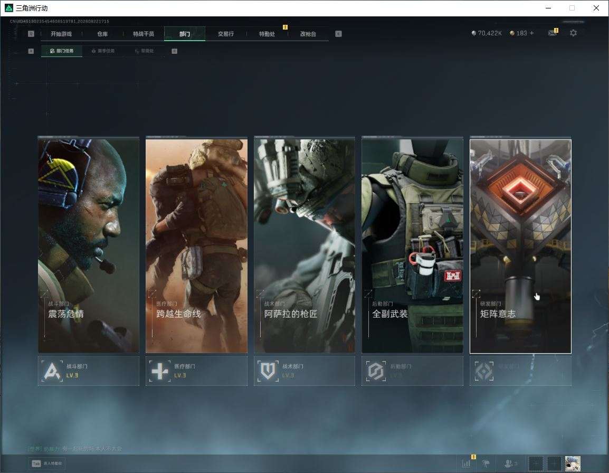609x473 pixels.
Task: Click the 医疗部门 cross icon
Action: (x=160, y=371)
